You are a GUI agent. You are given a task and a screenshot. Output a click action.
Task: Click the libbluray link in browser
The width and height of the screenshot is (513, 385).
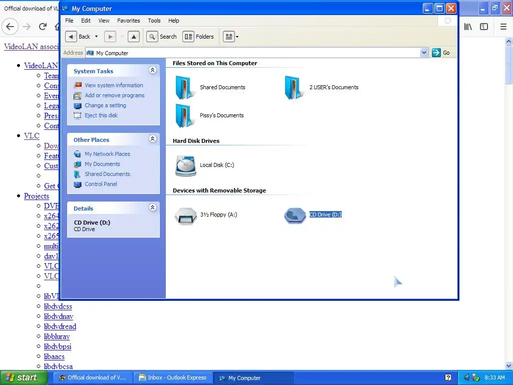[57, 336]
